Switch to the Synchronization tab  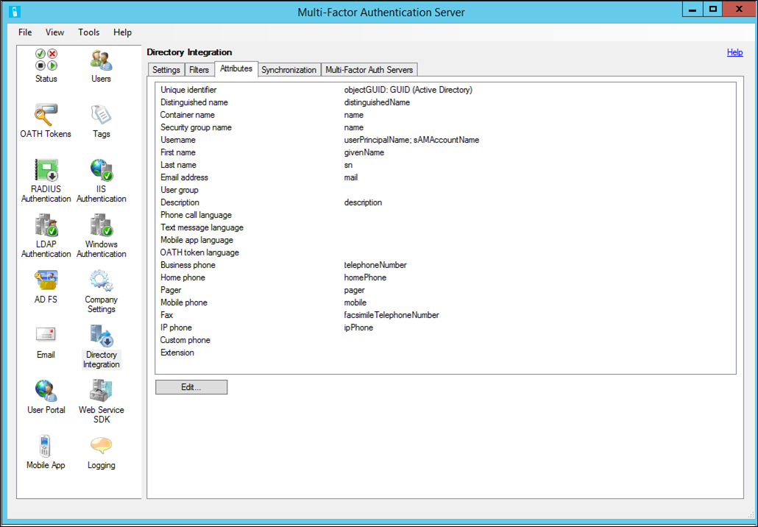[288, 68]
